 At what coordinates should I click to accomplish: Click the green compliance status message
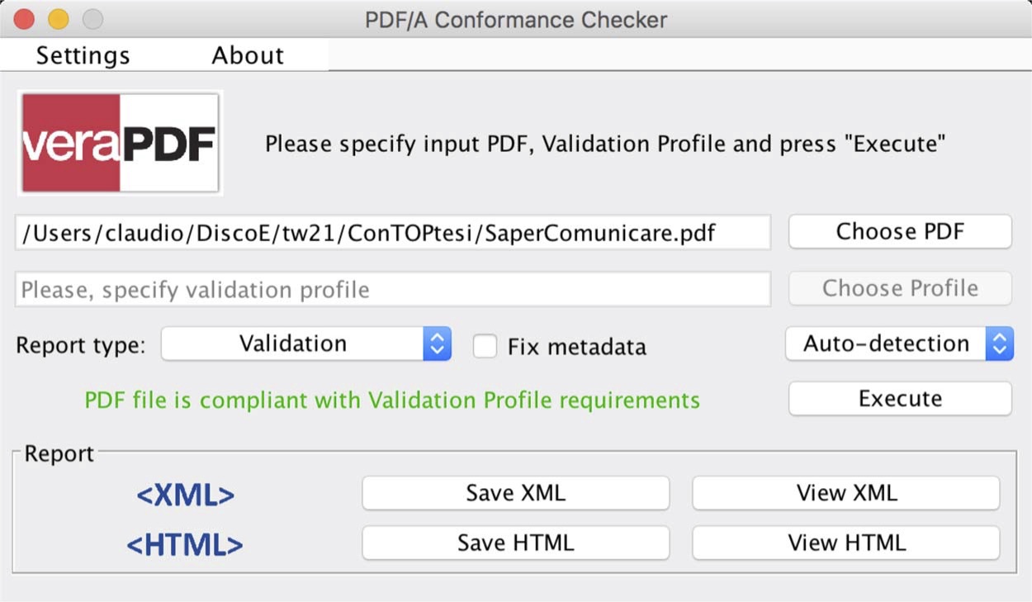point(392,401)
